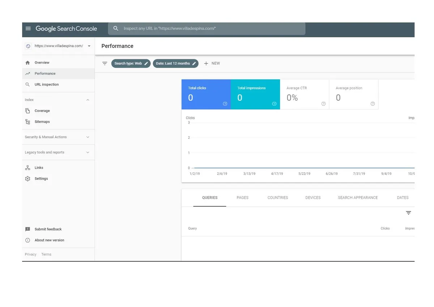Switch to the Countries tab
Screen dimensions: 434x307
[277, 198]
